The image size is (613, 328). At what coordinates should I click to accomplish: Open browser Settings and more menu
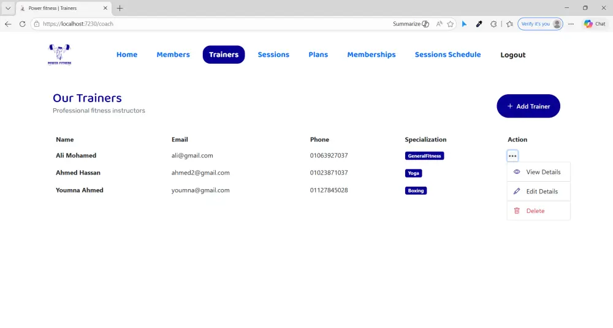[x=571, y=24]
